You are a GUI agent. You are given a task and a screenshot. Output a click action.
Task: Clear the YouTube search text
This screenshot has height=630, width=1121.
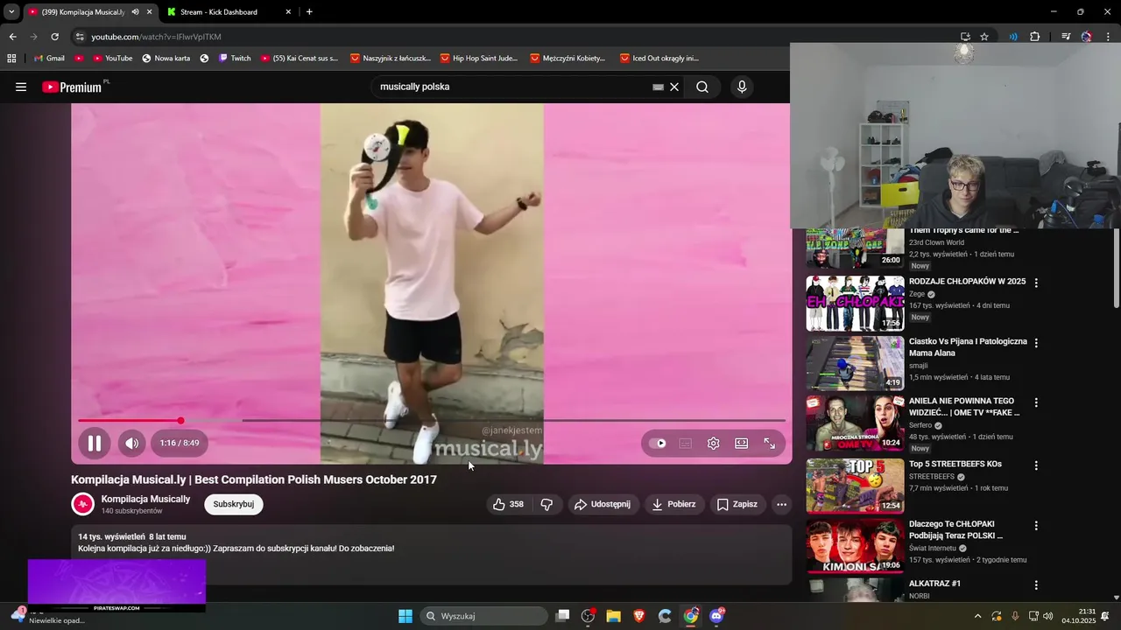pos(674,87)
